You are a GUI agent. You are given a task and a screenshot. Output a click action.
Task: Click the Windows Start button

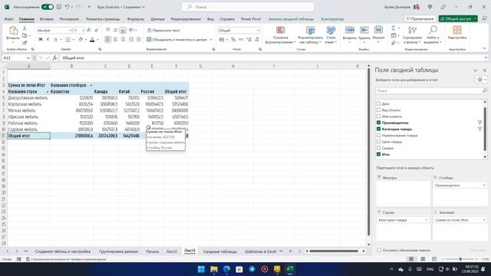pyautogui.click(x=201, y=269)
